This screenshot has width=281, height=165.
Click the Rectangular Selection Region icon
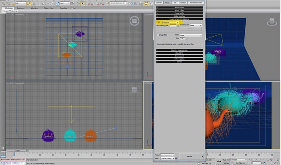click(x=38, y=3)
